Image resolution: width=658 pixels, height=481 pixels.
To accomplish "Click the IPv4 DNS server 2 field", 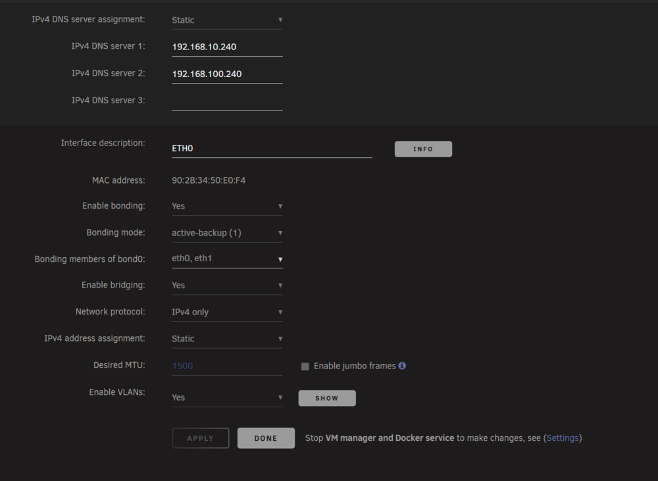I will [227, 74].
